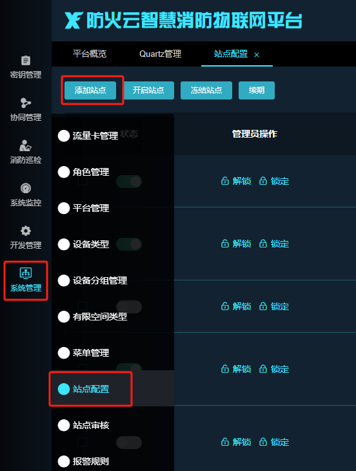The width and height of the screenshot is (356, 471).
Task: Click 锁定 in the second row
Action: point(274,244)
